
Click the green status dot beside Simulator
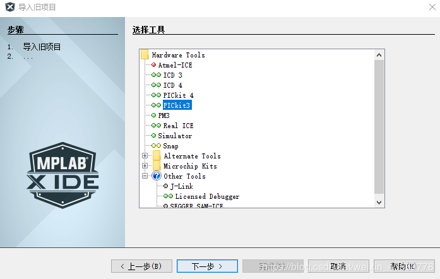tap(153, 136)
